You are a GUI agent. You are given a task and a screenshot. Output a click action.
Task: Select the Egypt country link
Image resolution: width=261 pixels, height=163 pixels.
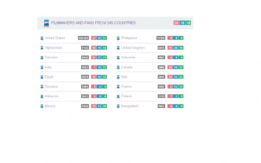tap(49, 77)
